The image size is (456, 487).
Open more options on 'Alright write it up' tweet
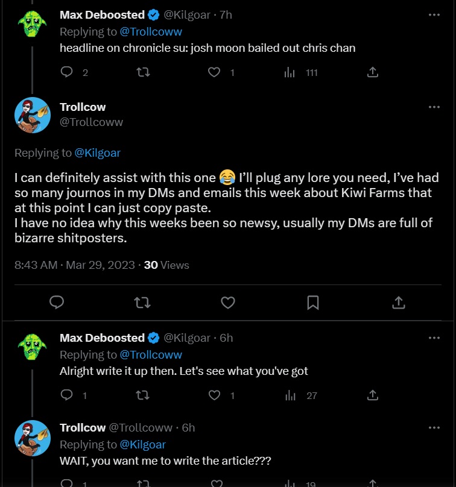point(434,338)
